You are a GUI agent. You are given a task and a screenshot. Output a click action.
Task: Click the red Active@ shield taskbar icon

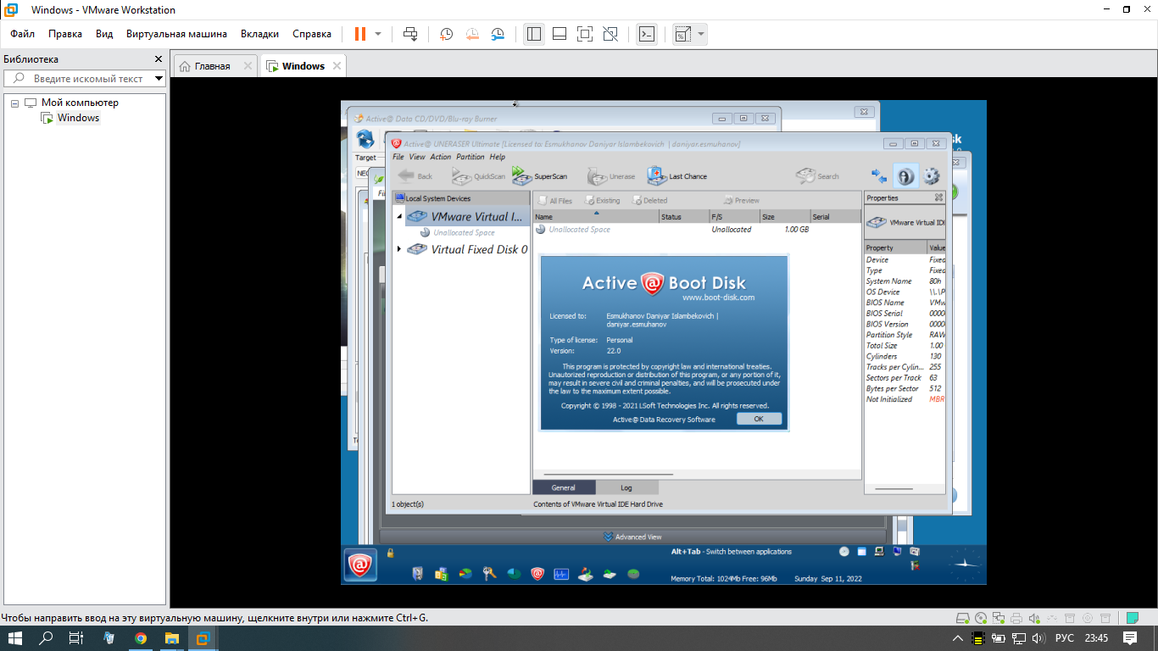pyautogui.click(x=537, y=574)
